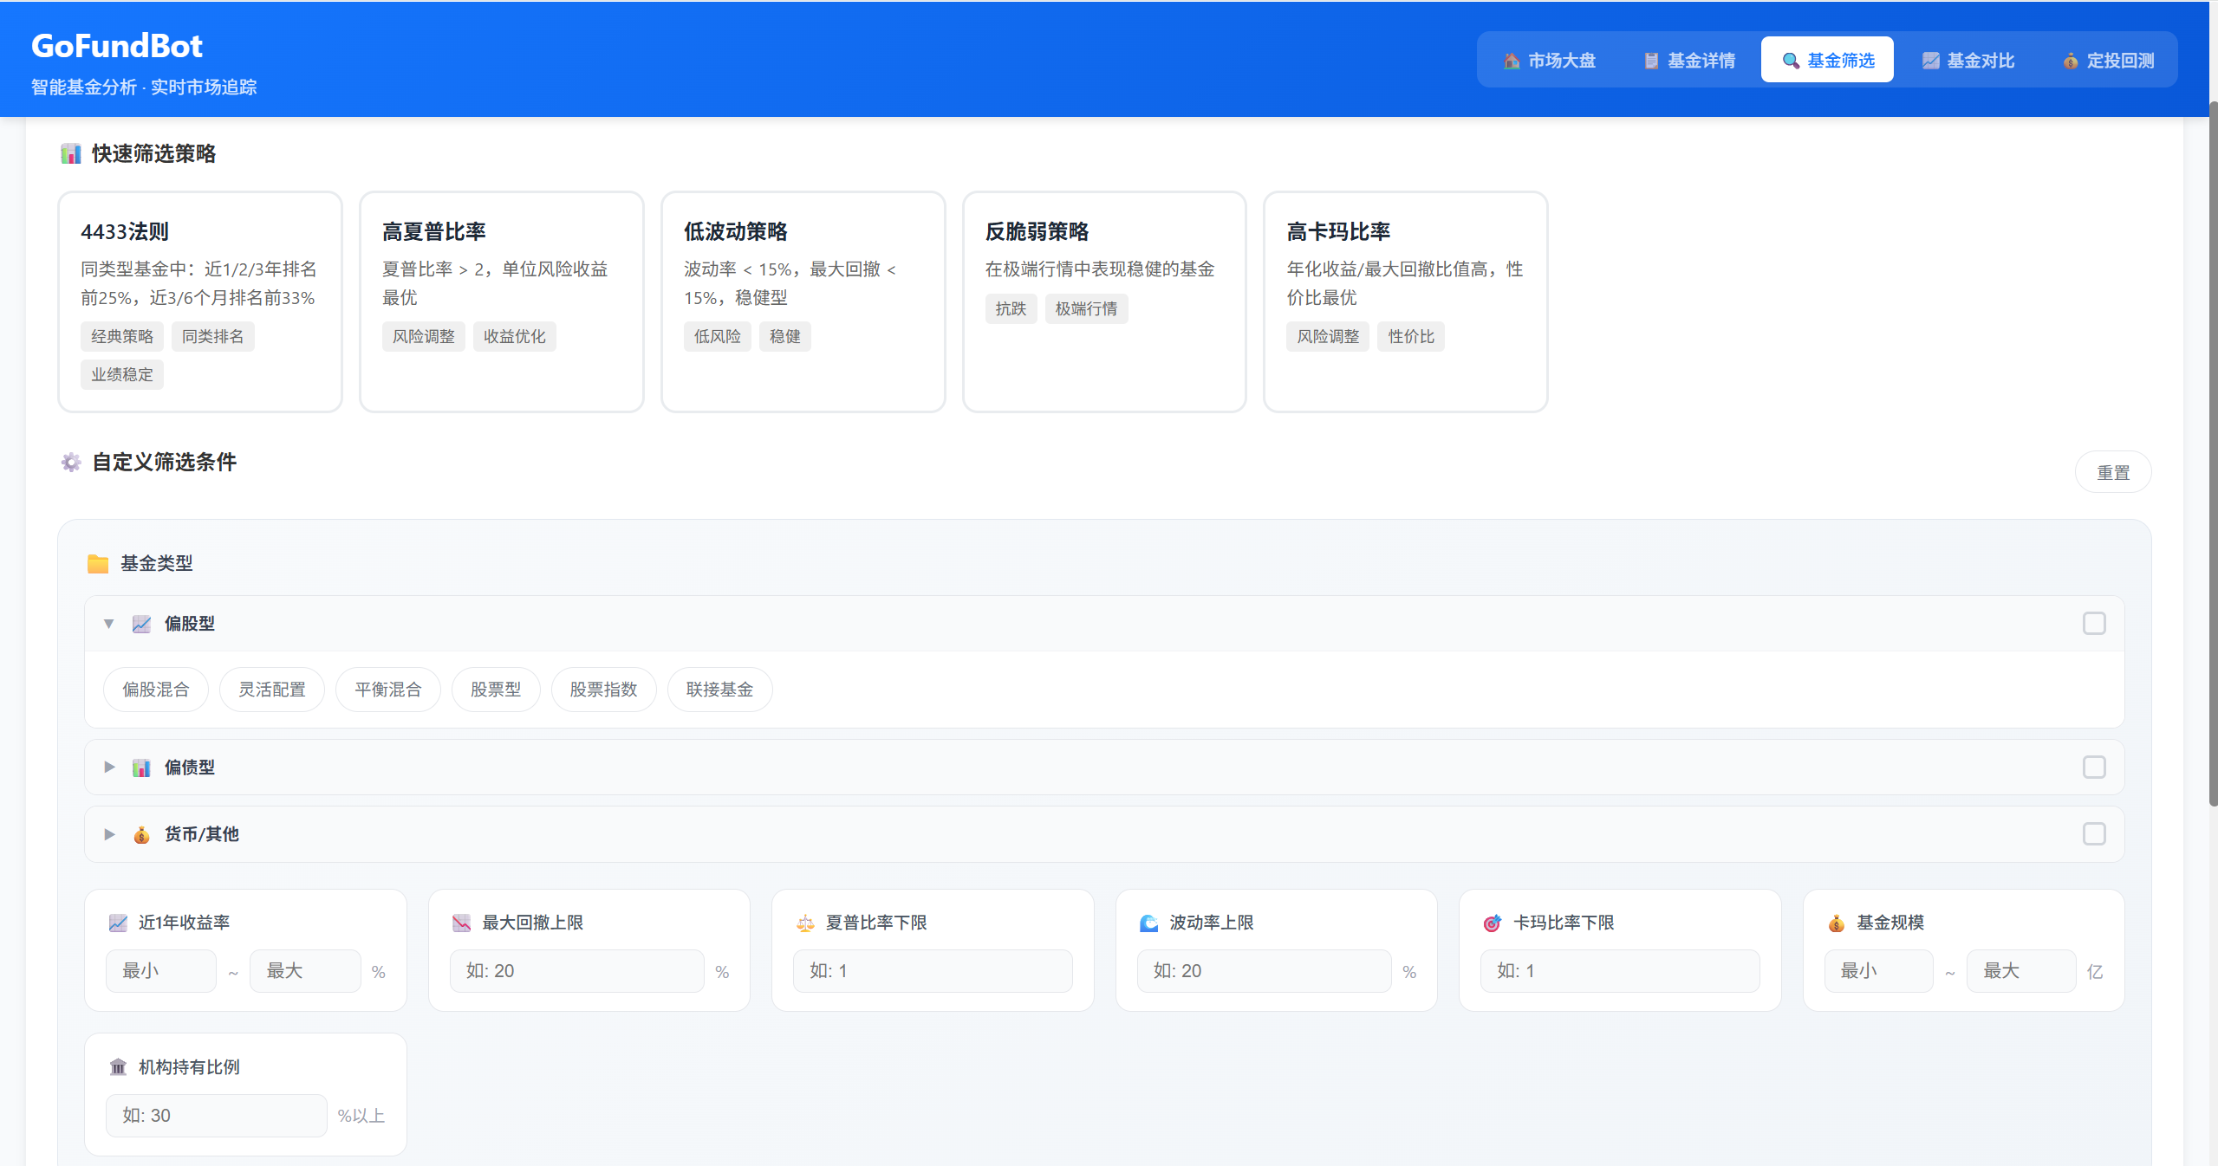
Task: Click the 同类排名 tag
Action: point(213,337)
